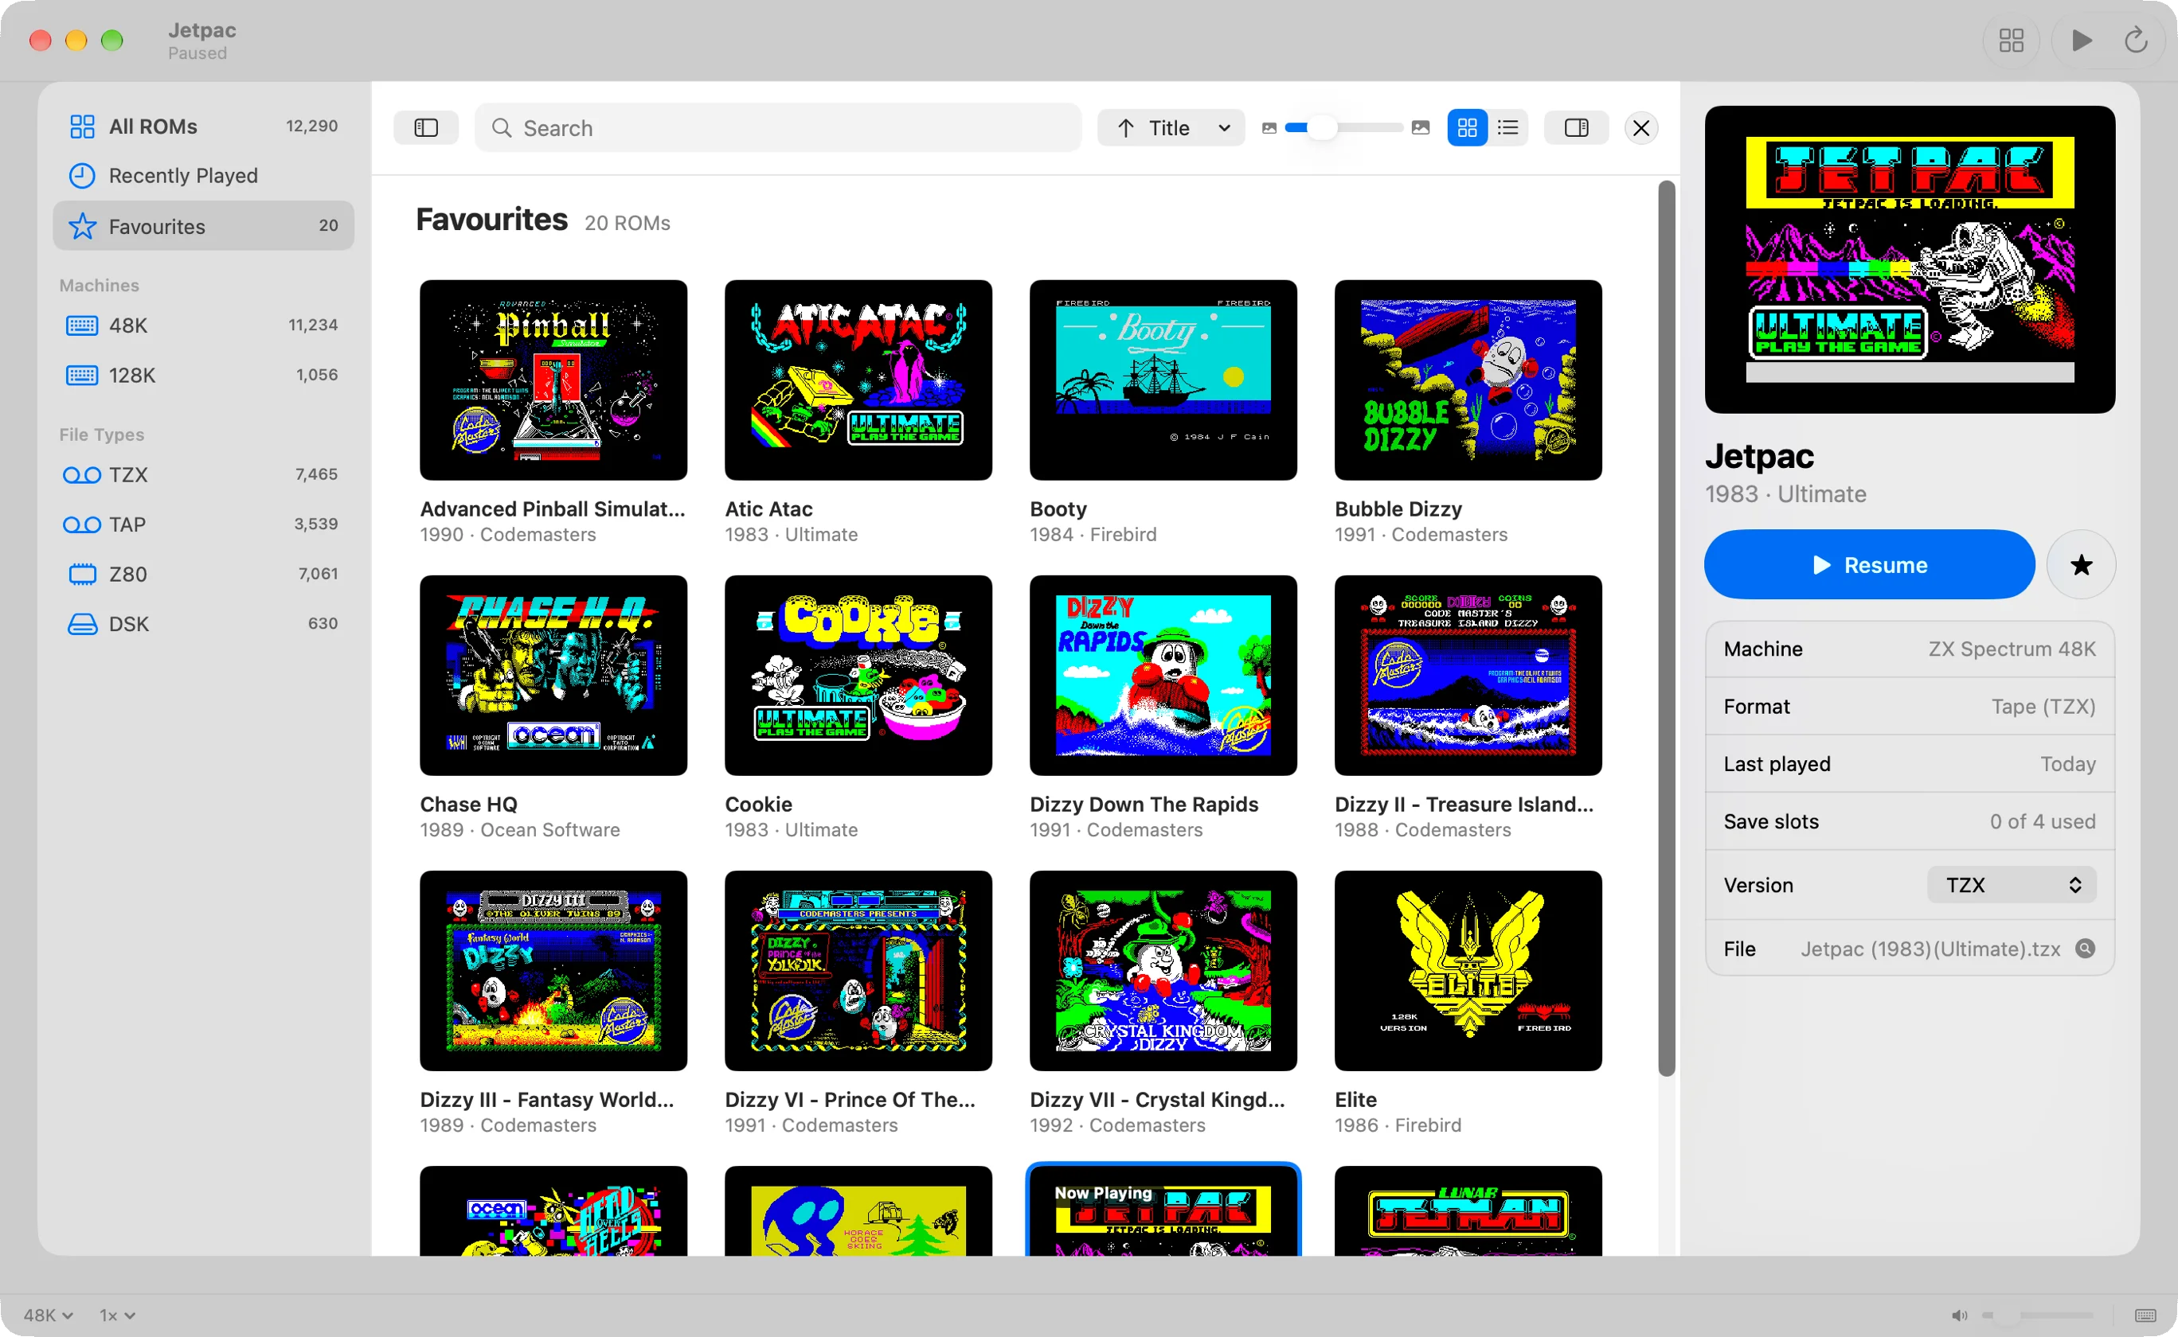This screenshot has height=1337, width=2178.
Task: Switch to grid view mode
Action: 1467,127
